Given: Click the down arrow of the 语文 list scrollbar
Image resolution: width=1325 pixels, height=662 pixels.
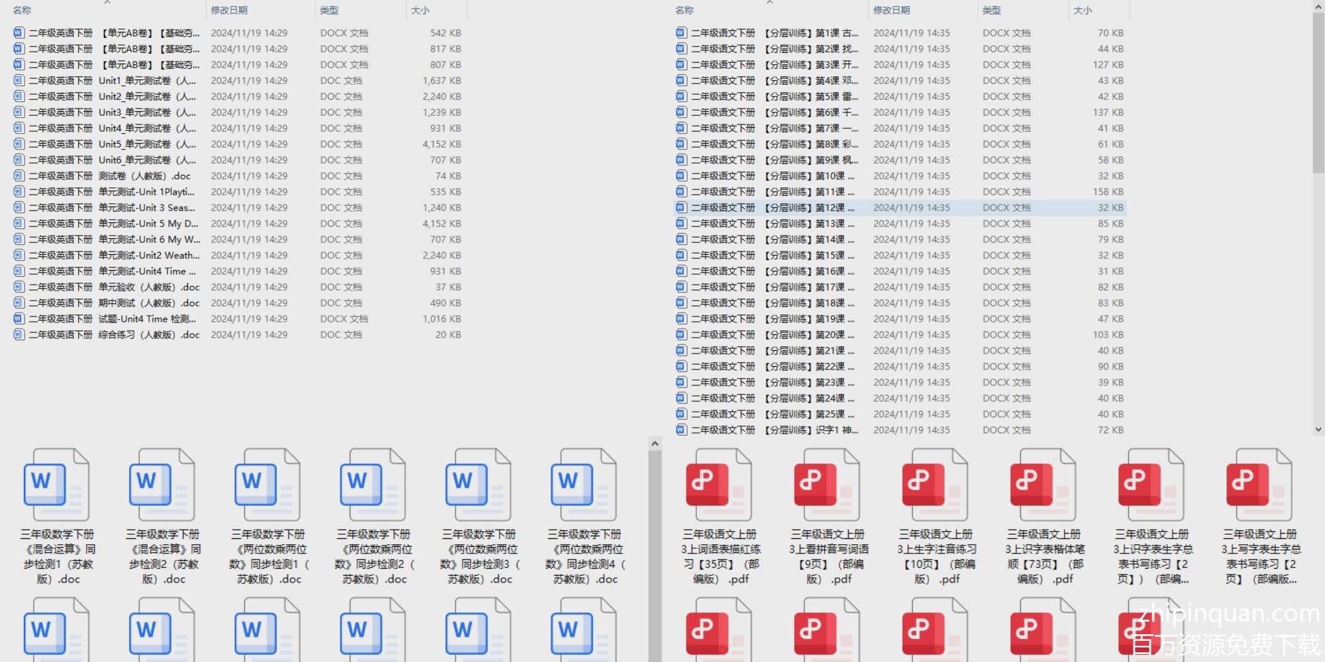Looking at the screenshot, I should click(1318, 429).
